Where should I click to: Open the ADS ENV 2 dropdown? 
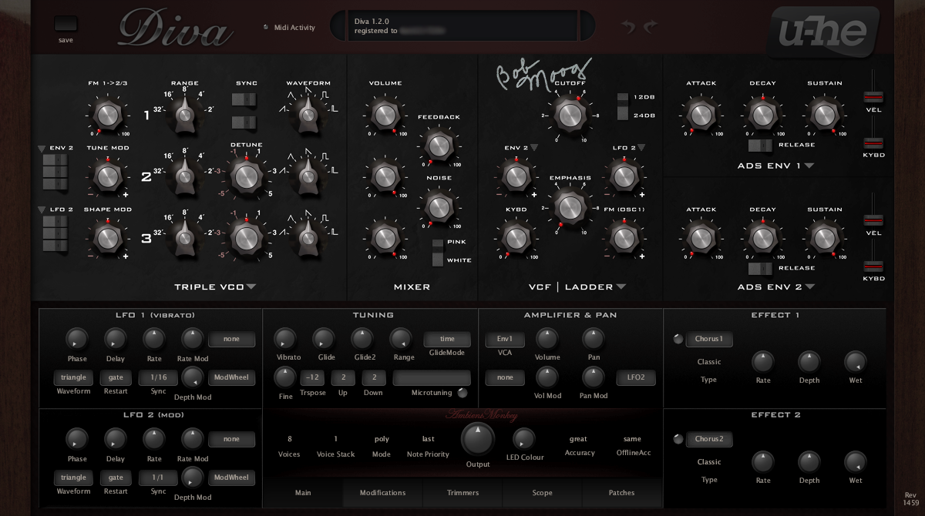(810, 287)
